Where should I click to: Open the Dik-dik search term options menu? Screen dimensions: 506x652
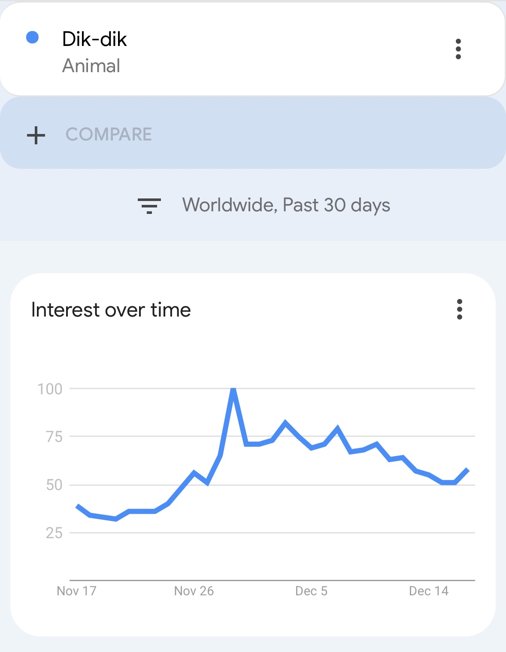pos(458,49)
